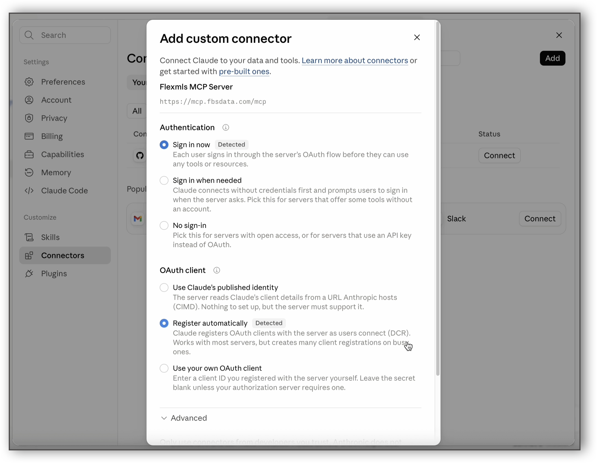The width and height of the screenshot is (597, 463).
Task: Select 'Use Claude's published identity' radio
Action: (x=164, y=287)
